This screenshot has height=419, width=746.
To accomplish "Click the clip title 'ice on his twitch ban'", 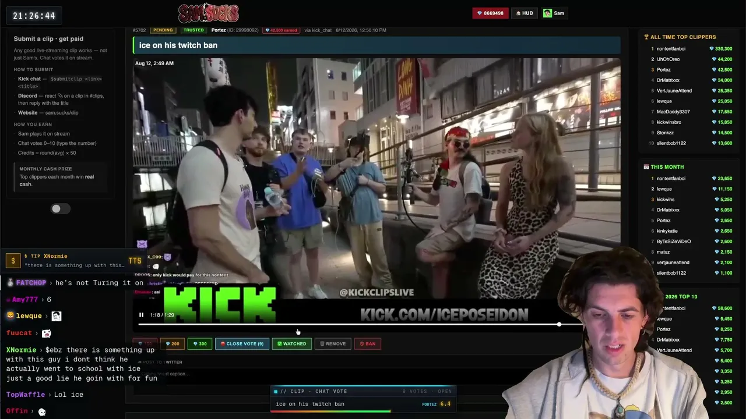I will pos(178,45).
